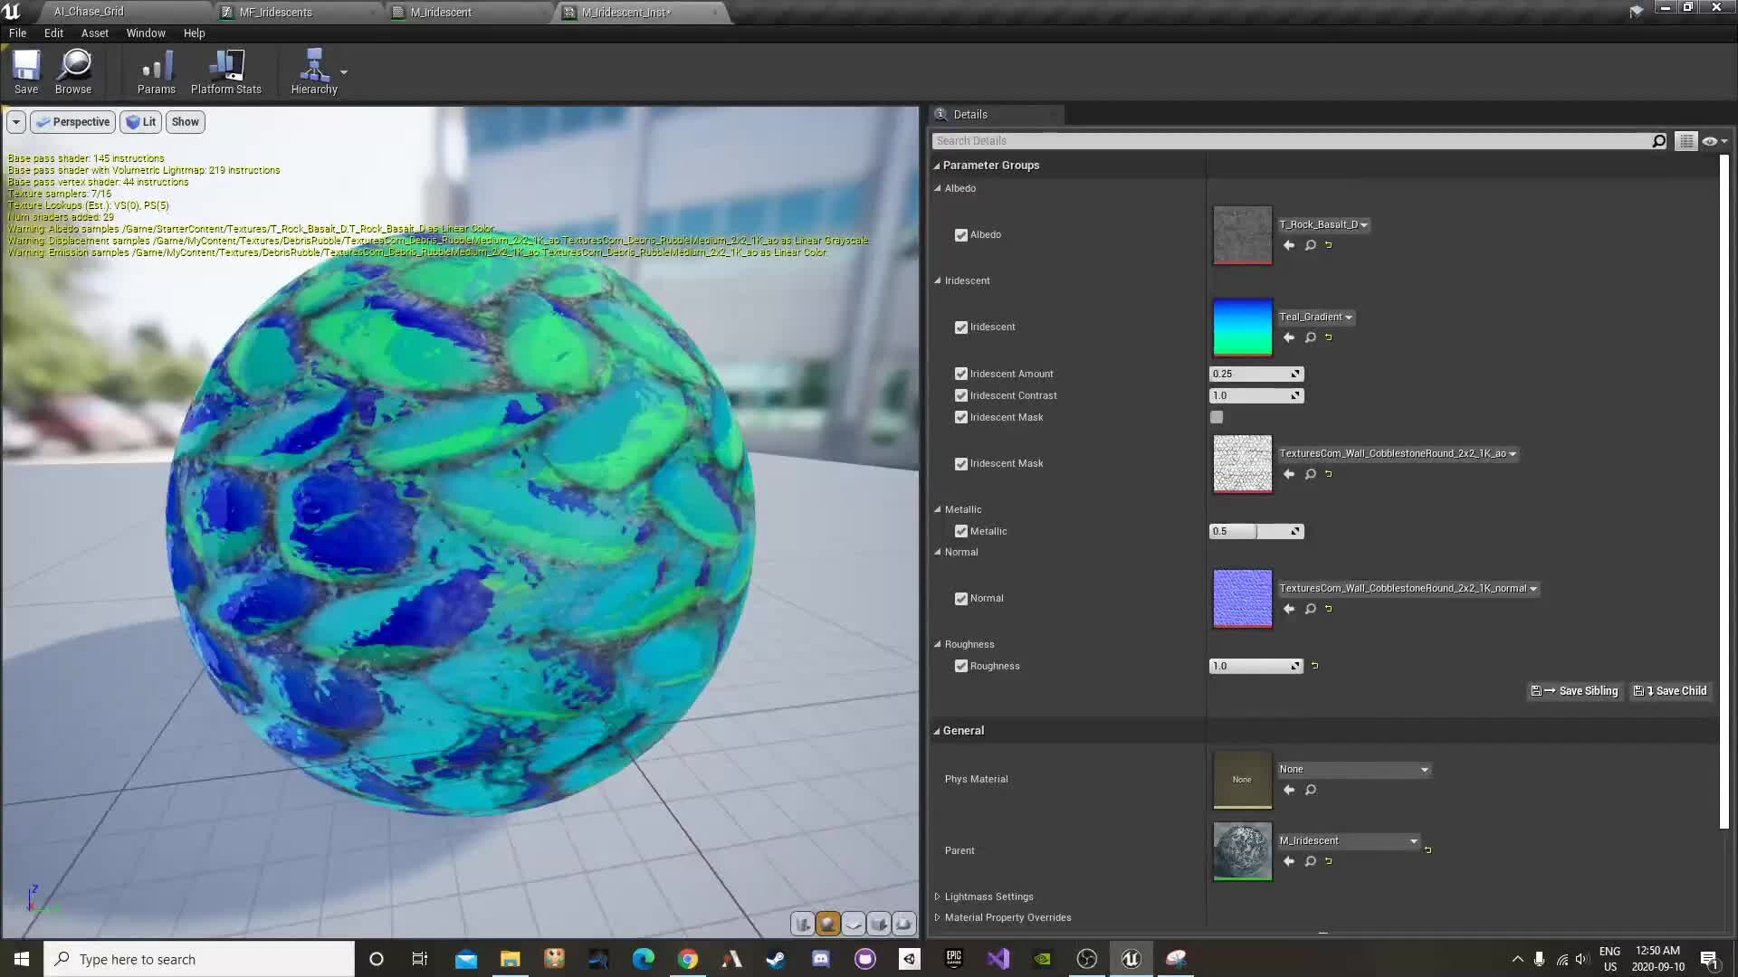Select the cylinder preview mesh in the viewport
Image resolution: width=1738 pixels, height=977 pixels.
point(802,924)
